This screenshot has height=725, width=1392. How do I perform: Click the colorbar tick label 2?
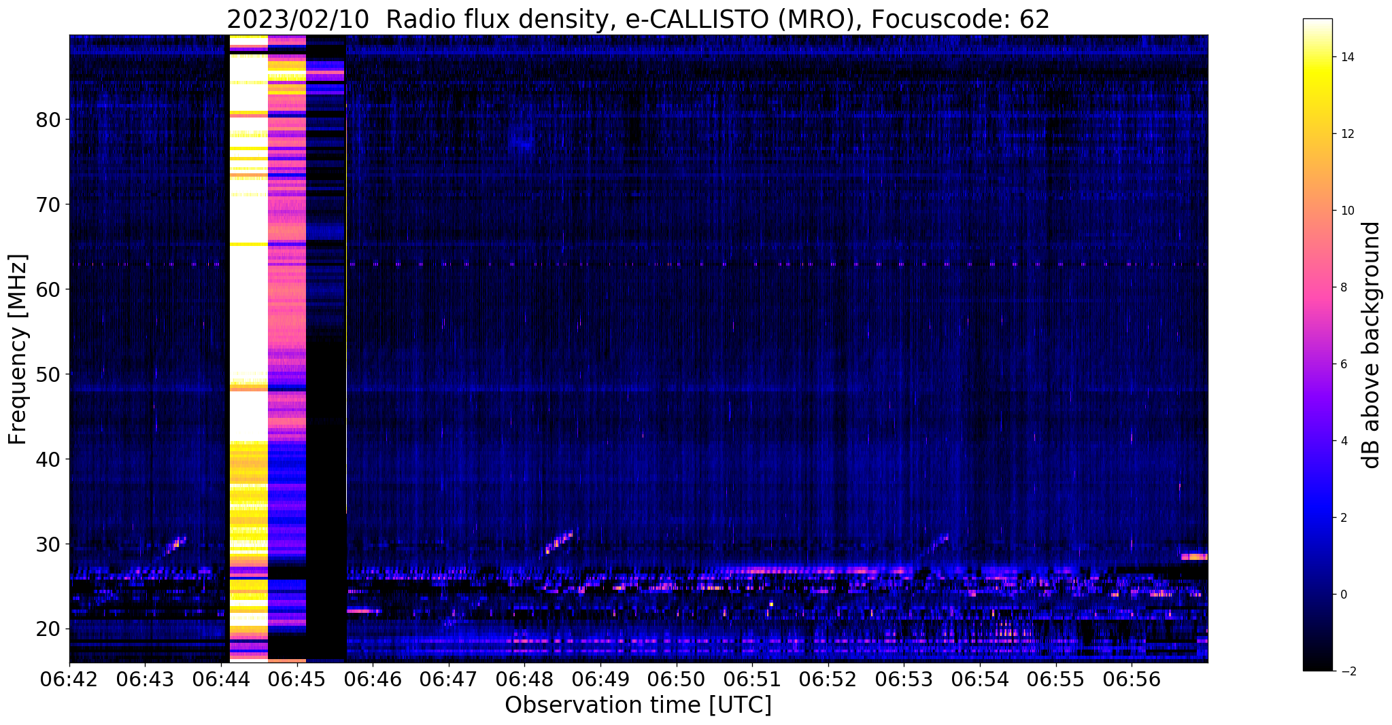[x=1342, y=518]
